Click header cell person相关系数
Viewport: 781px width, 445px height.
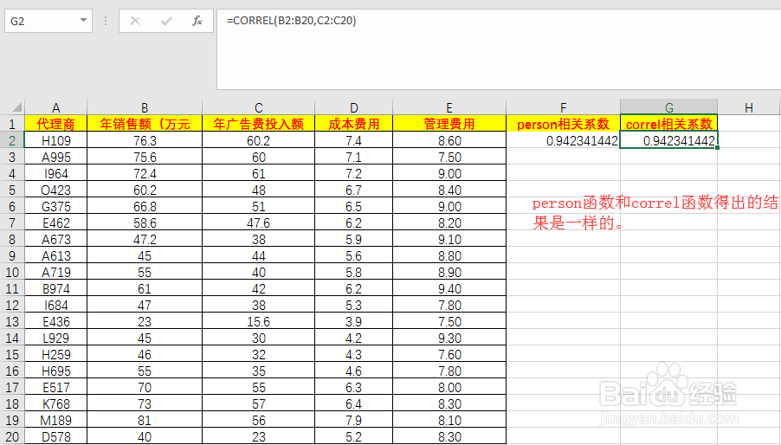click(x=564, y=124)
